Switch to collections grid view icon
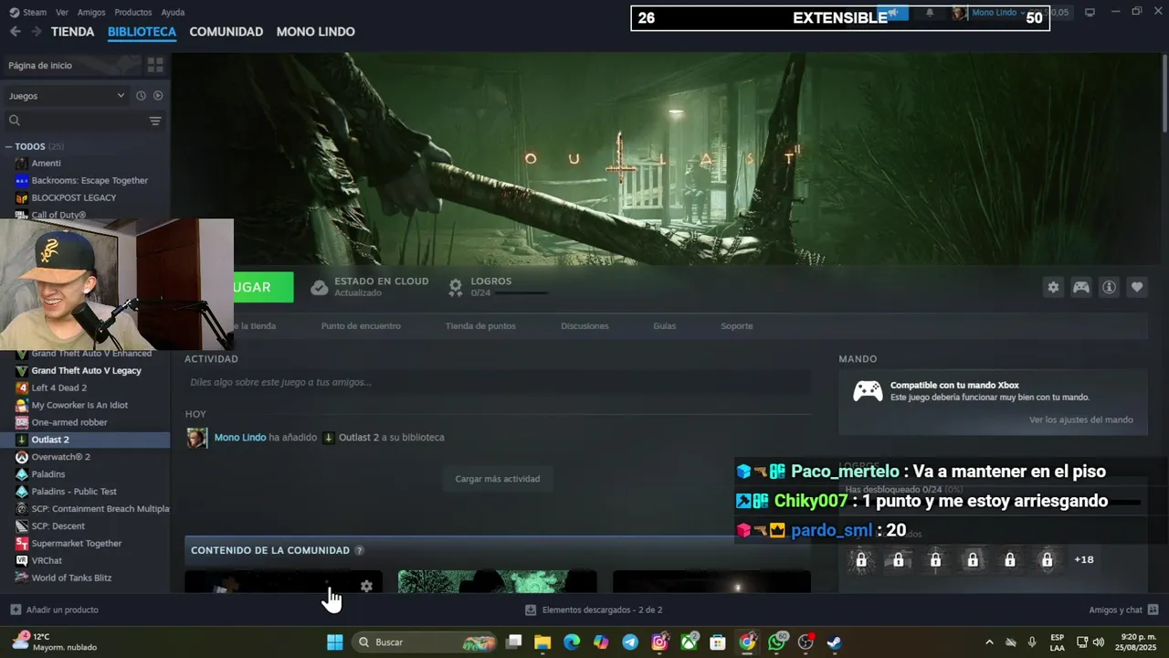 (x=155, y=65)
